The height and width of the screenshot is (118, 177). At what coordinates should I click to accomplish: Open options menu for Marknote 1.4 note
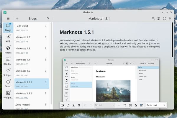pyautogui.click(x=46, y=60)
